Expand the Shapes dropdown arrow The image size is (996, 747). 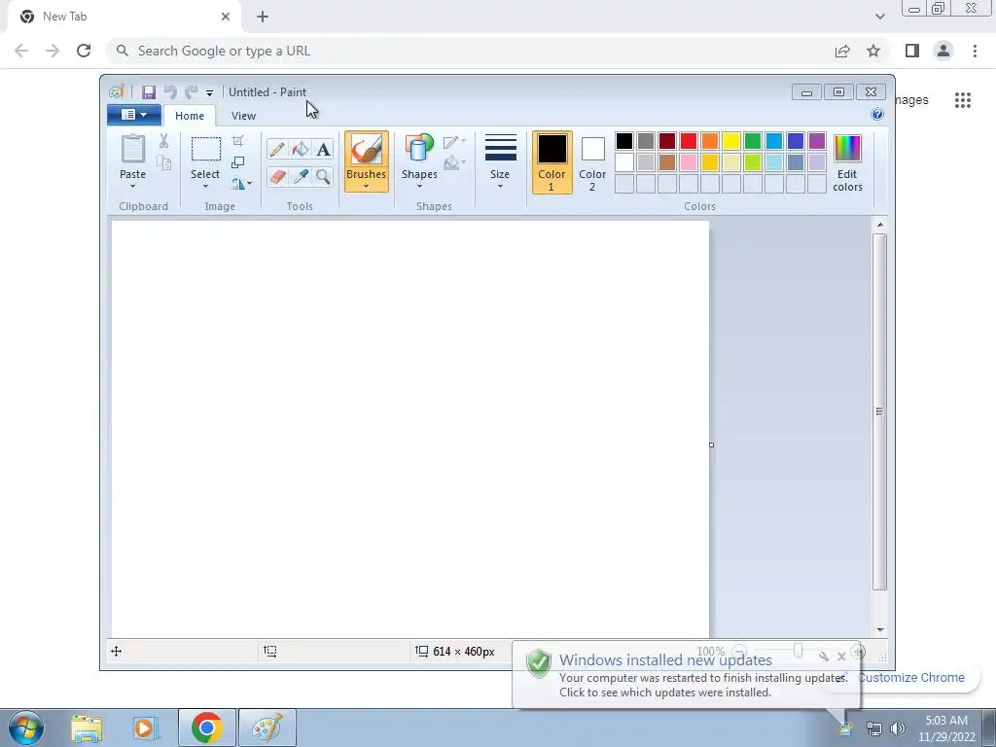pos(419,186)
